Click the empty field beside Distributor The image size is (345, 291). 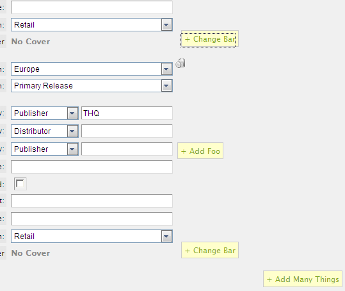pyautogui.click(x=127, y=131)
